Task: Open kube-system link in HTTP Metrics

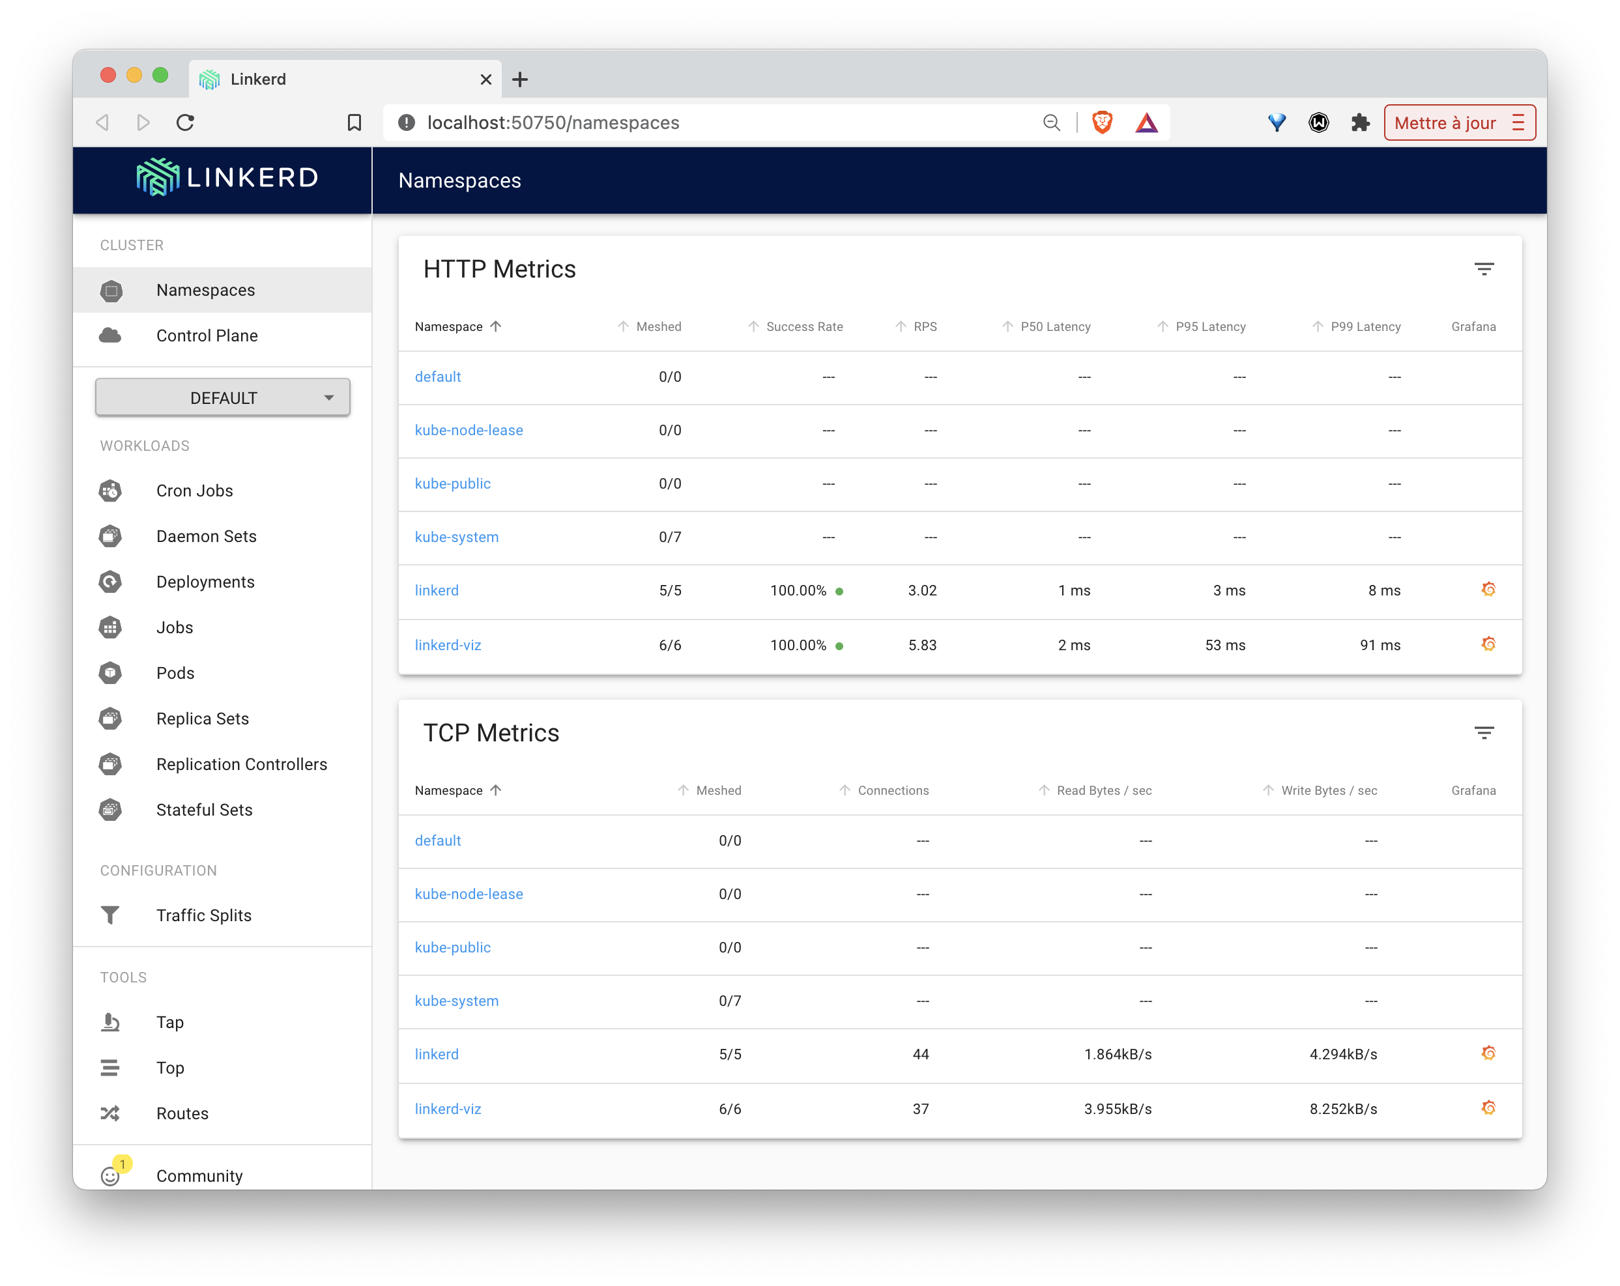Action: point(457,537)
